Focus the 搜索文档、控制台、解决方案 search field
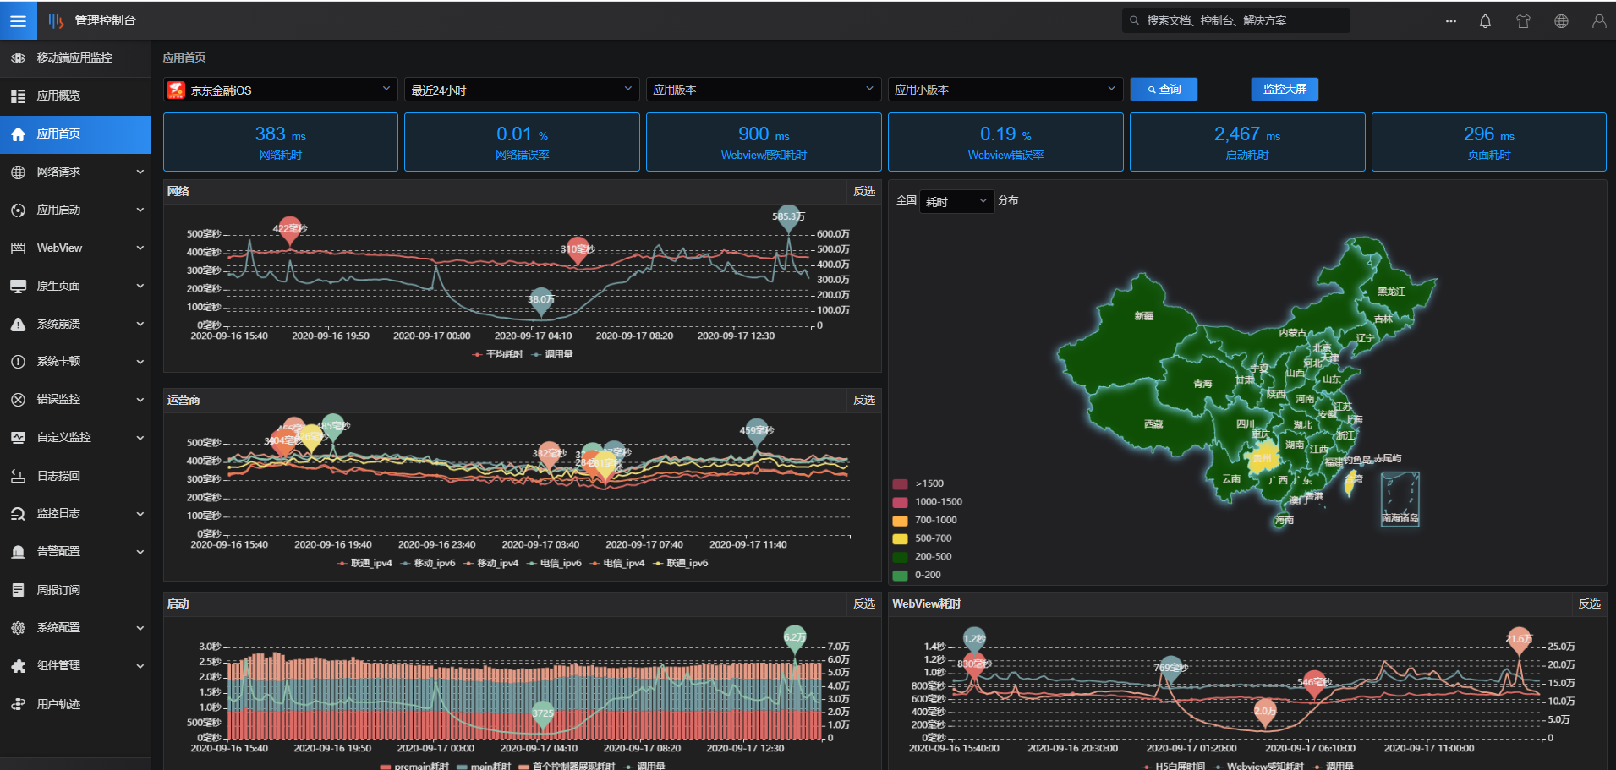Viewport: 1616px width, 770px height. 1236,20
